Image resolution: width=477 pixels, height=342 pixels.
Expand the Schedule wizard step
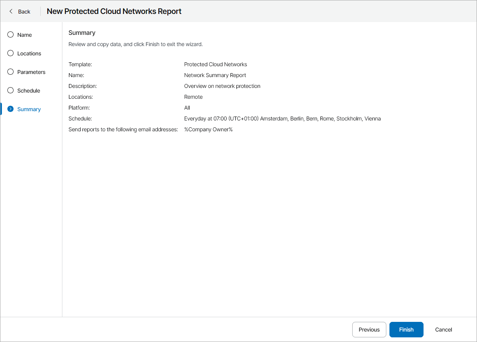(29, 90)
